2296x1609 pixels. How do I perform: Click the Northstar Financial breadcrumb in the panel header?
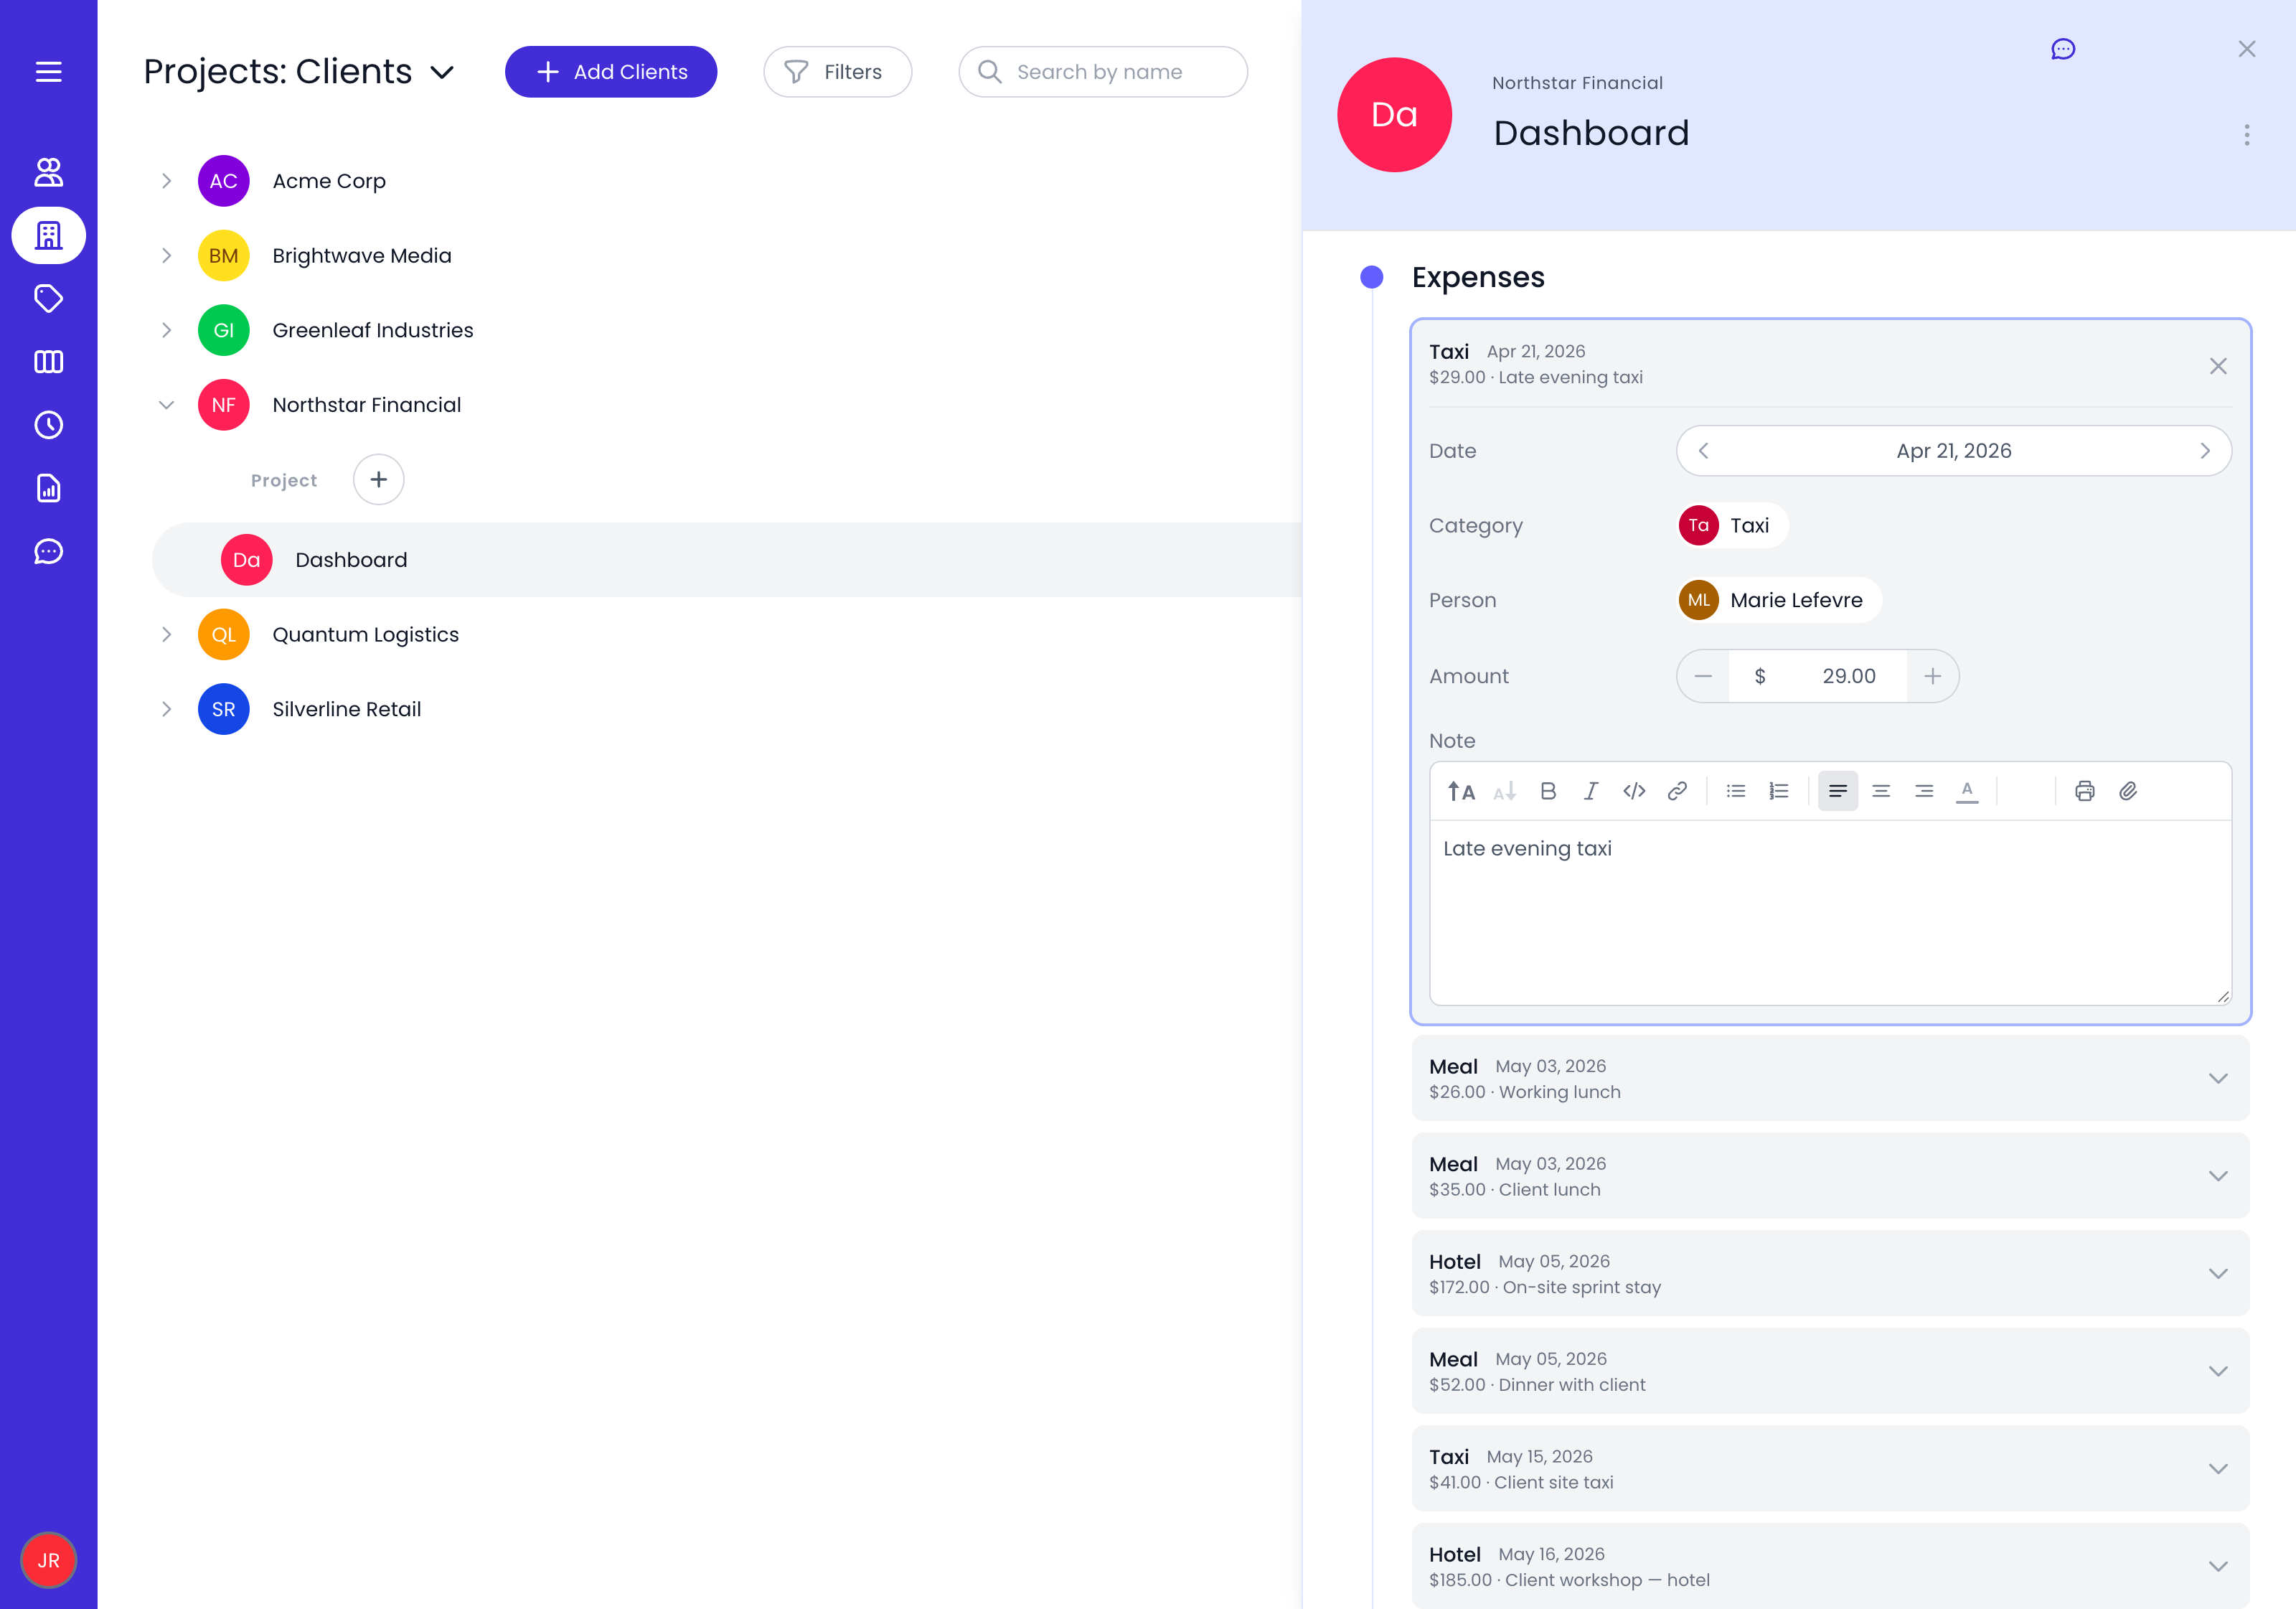tap(1577, 83)
